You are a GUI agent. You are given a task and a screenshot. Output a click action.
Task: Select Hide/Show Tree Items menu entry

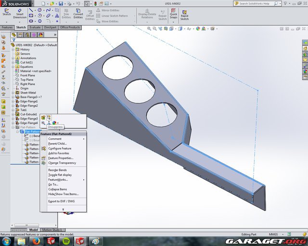pyautogui.click(x=63, y=194)
